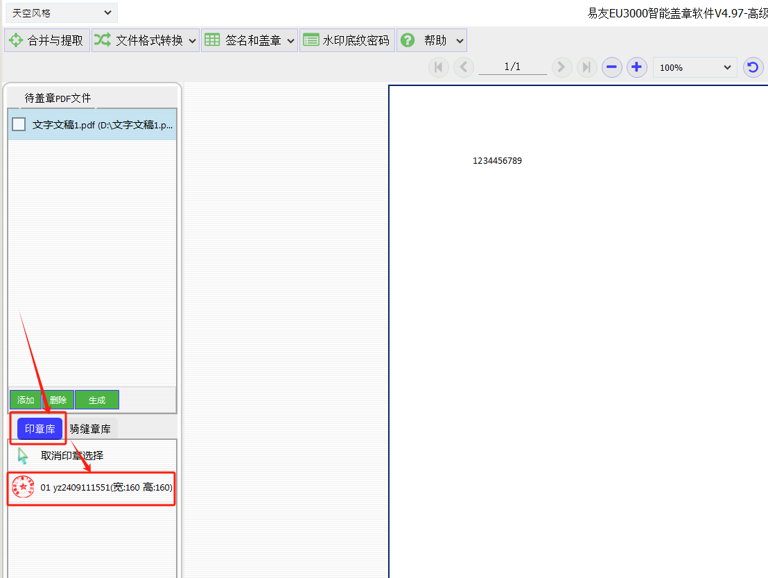Click the 1234456789 text in the document
This screenshot has width=768, height=578.
(x=497, y=161)
